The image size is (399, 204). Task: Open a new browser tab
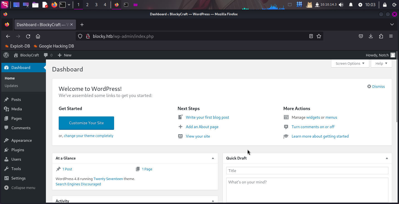click(x=82, y=25)
